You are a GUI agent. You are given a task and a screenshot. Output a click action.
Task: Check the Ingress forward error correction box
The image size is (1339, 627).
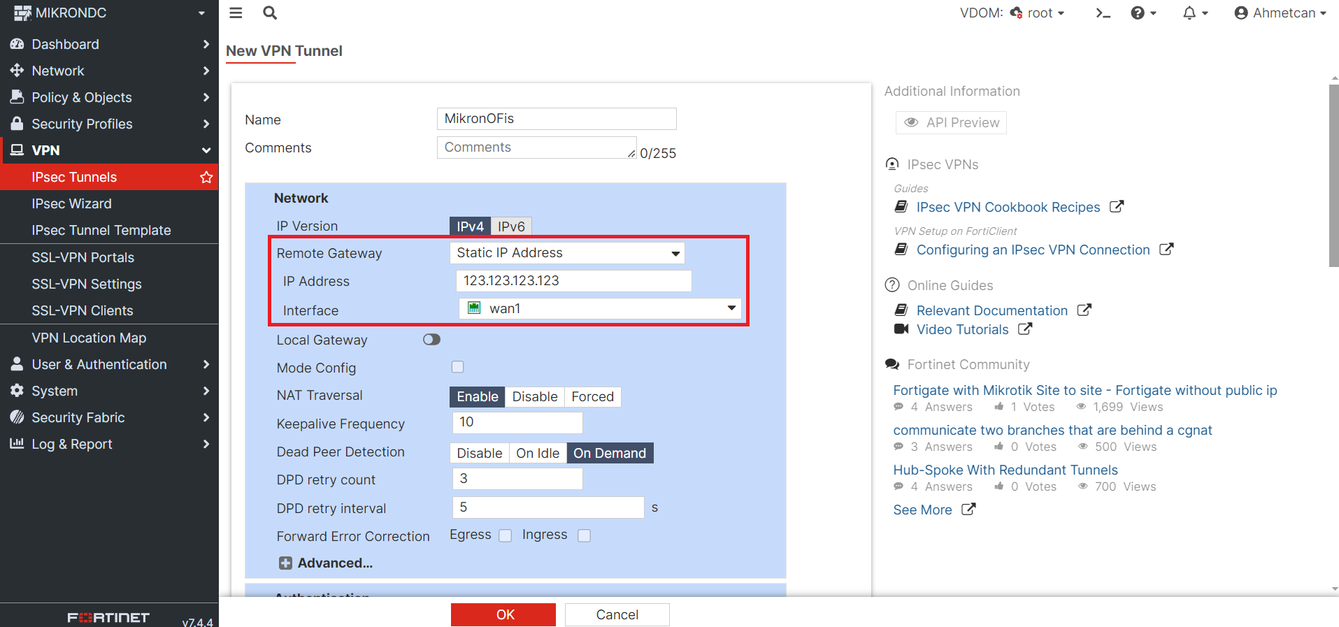(584, 535)
